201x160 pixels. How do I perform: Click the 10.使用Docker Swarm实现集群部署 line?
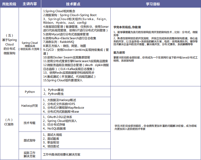67,57
